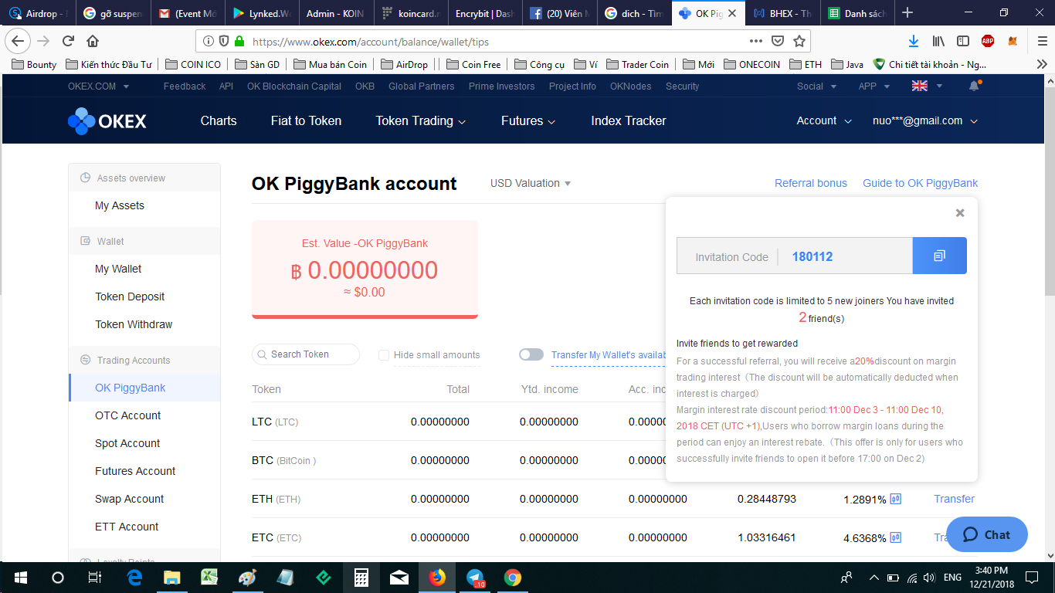This screenshot has height=593, width=1055.
Task: Click the okex.com address bar URL
Action: (371, 42)
